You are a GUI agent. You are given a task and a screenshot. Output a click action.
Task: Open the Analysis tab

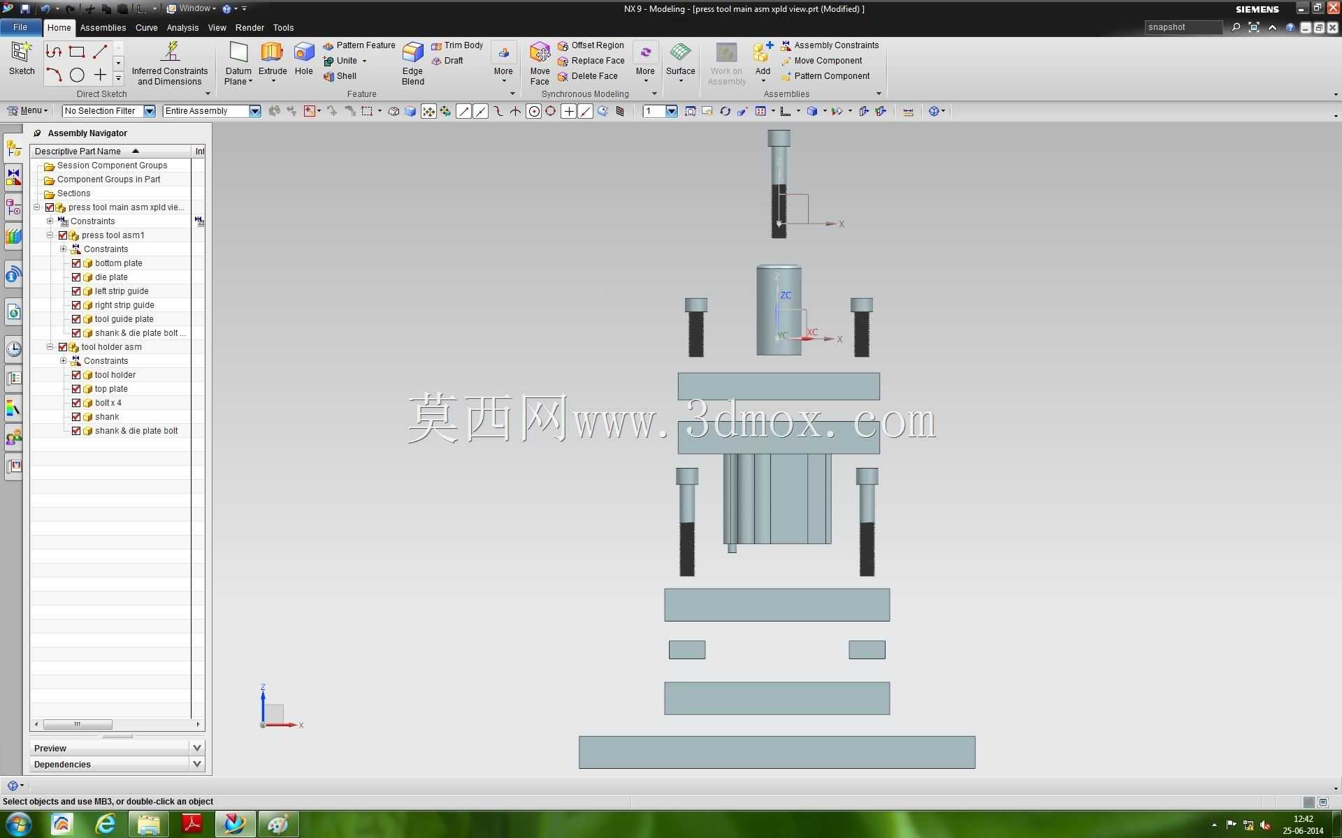pos(182,28)
